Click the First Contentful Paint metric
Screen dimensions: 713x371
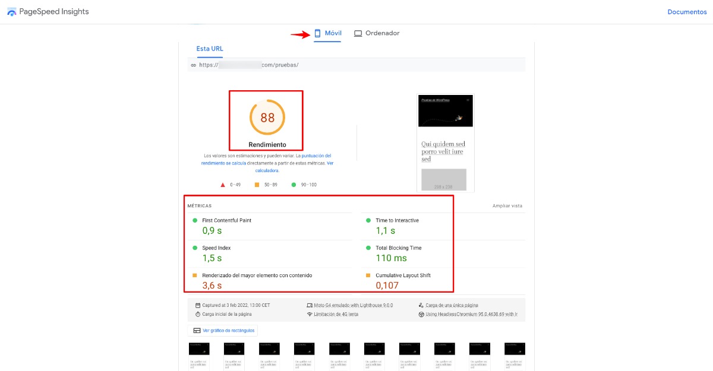(x=226, y=221)
